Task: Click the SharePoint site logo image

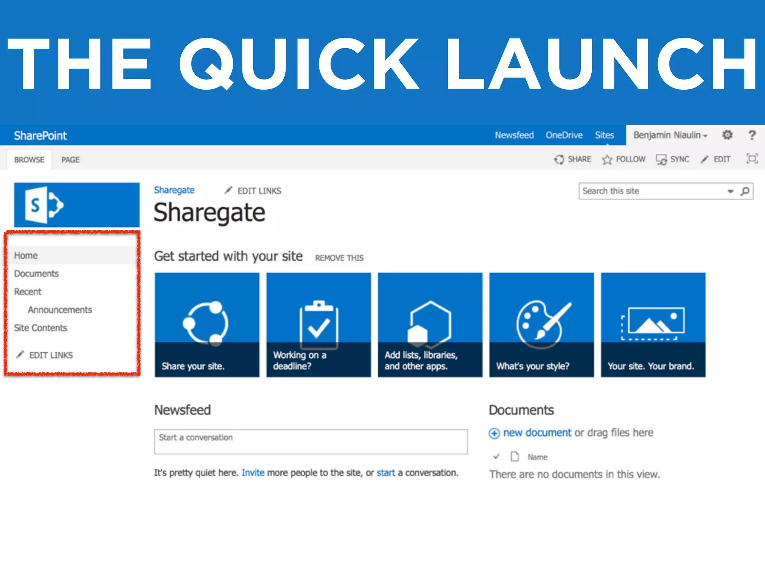Action: pyautogui.click(x=77, y=205)
